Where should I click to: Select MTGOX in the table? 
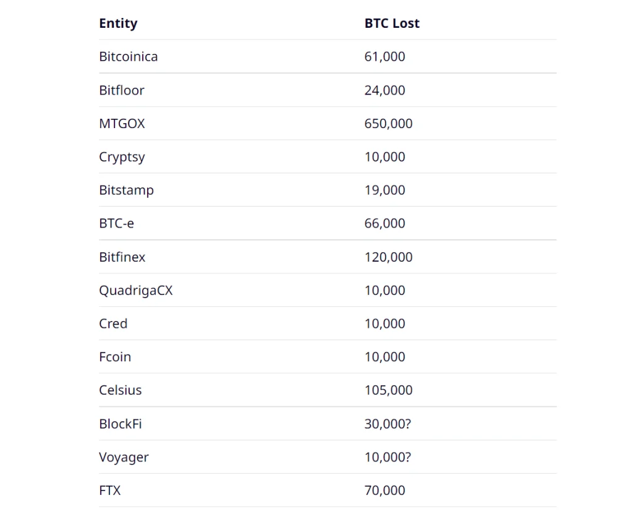coord(122,124)
